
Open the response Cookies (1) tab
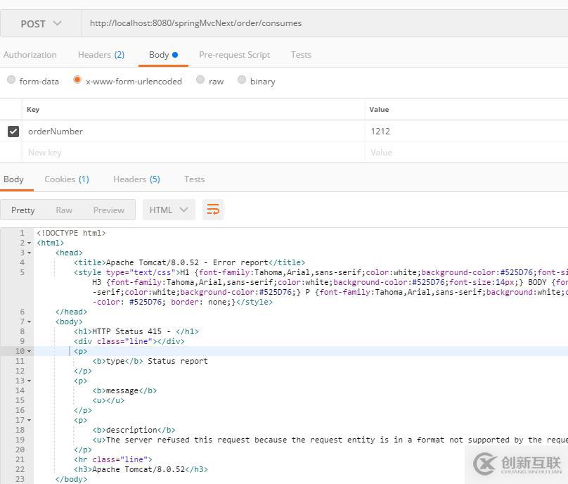tap(67, 179)
